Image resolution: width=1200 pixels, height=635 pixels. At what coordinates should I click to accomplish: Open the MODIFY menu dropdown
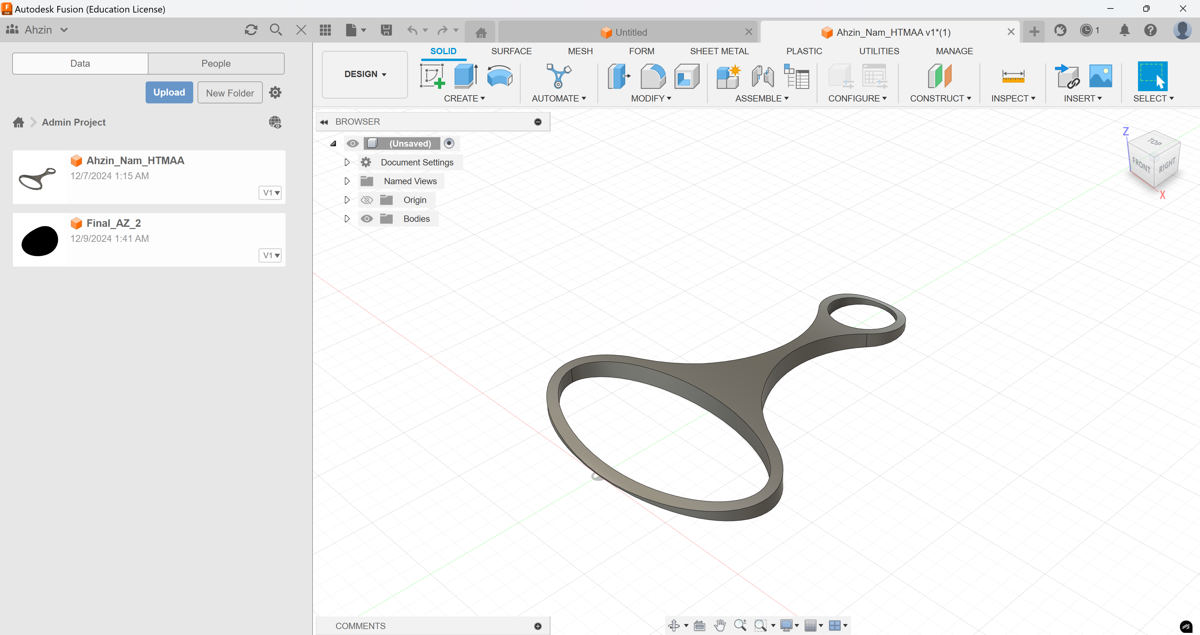coord(651,98)
